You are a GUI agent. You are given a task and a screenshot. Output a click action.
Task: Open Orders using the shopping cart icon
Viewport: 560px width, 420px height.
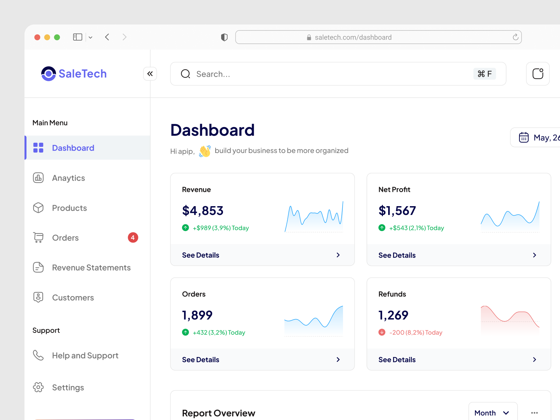(38, 238)
